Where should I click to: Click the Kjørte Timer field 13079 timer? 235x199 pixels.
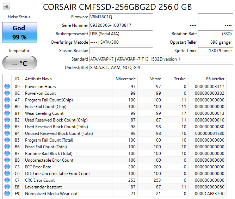tap(216, 51)
